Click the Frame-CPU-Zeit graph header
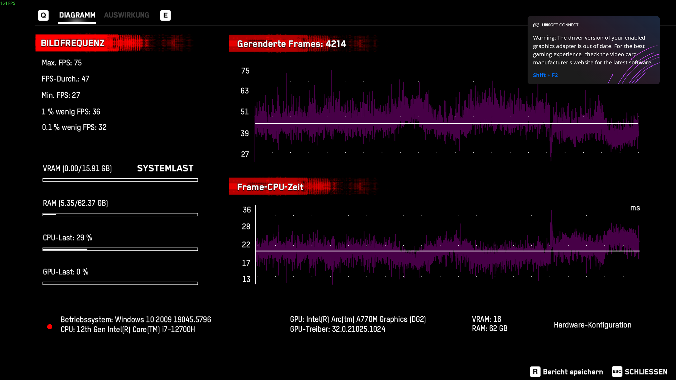Viewport: 676px width, 380px height. 270,187
